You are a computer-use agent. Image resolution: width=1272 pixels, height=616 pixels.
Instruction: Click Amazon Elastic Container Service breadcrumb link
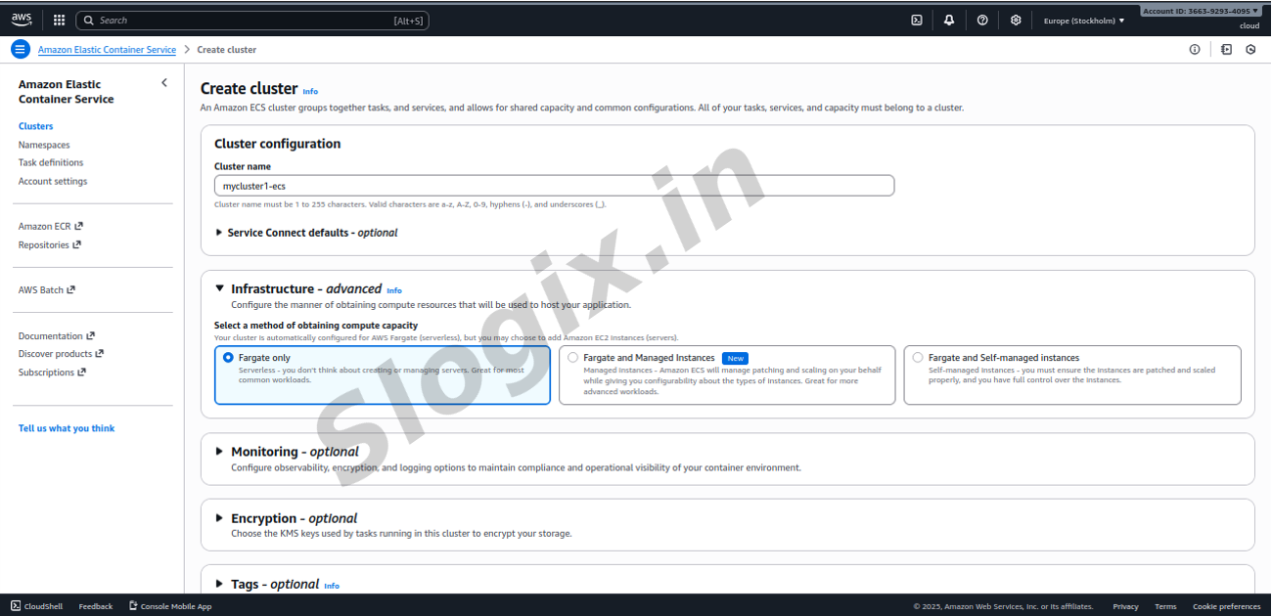point(107,50)
